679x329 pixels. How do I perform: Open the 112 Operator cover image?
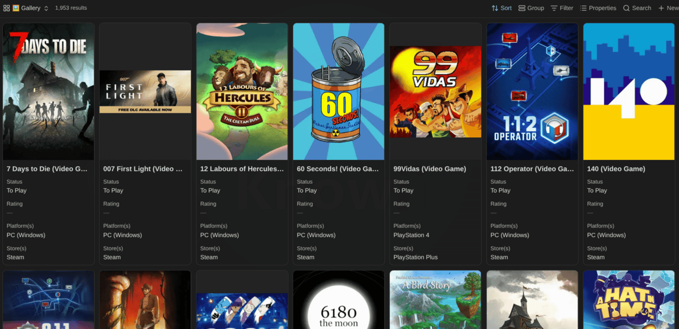pos(532,92)
